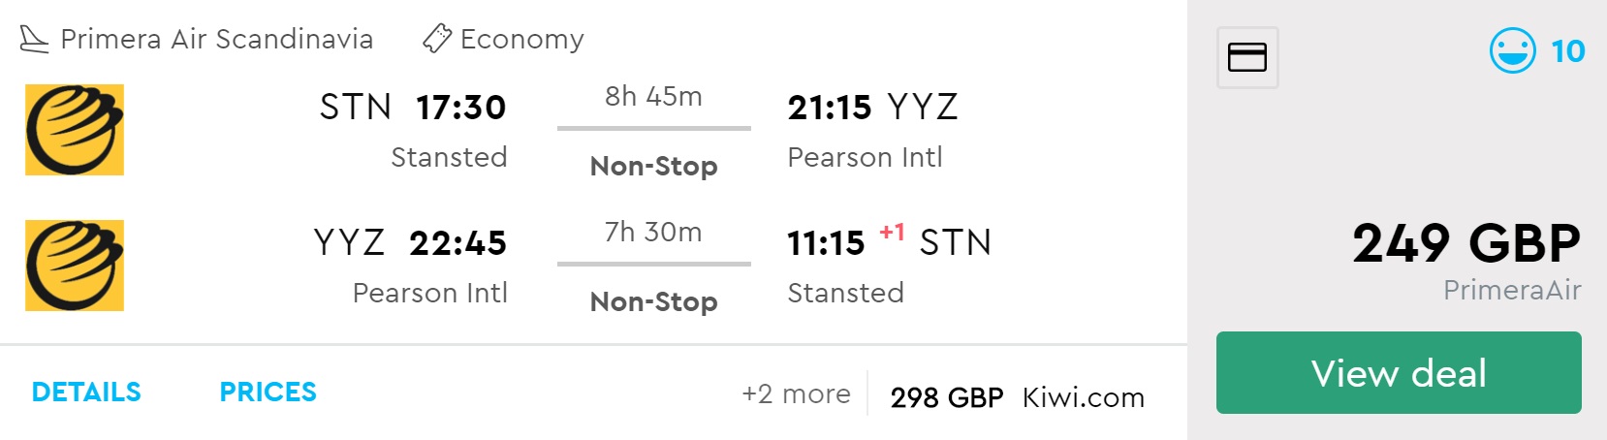The image size is (1607, 440).
Task: Click the return 22:45 departure time
Action: (457, 242)
